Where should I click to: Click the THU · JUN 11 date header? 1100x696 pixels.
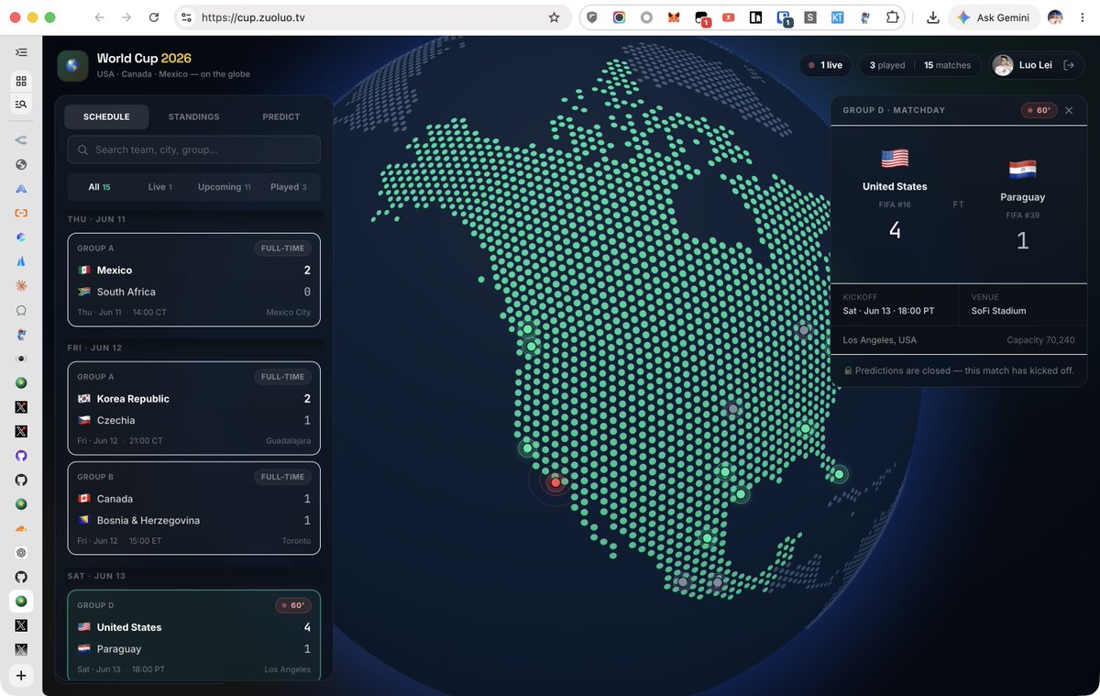[96, 219]
